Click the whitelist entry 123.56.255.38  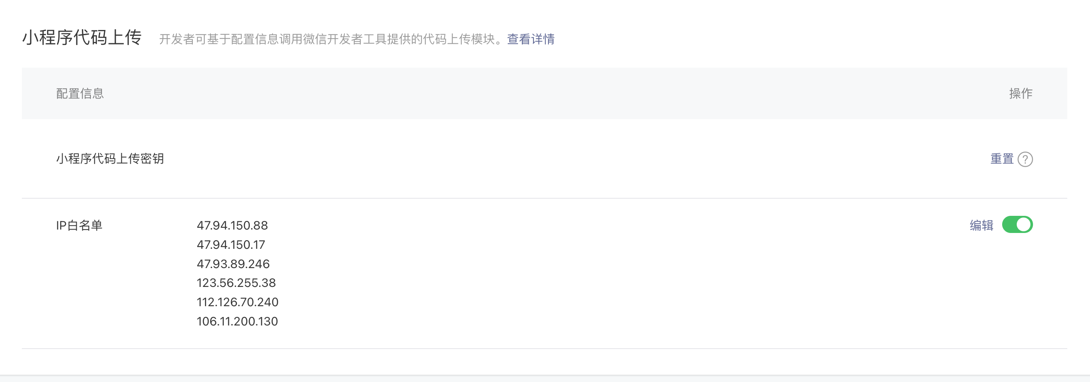click(x=236, y=283)
